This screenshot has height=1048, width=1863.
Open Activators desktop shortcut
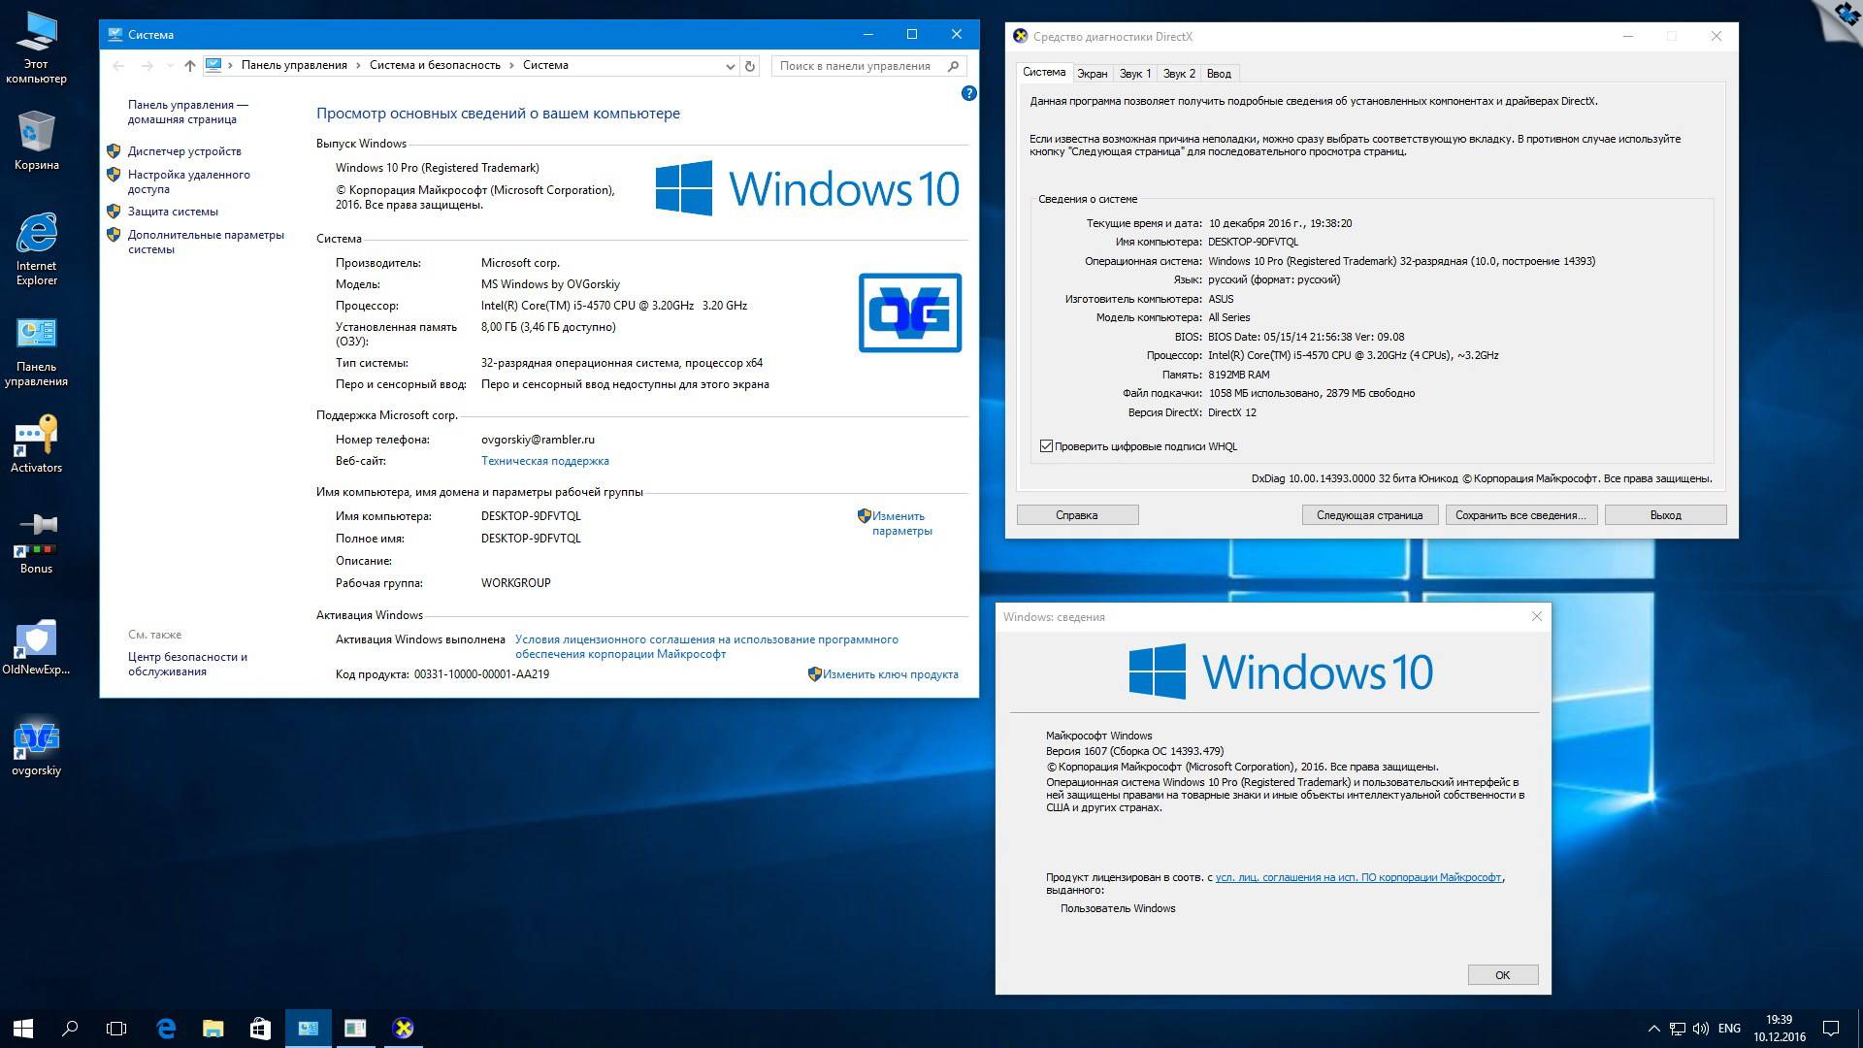click(36, 445)
